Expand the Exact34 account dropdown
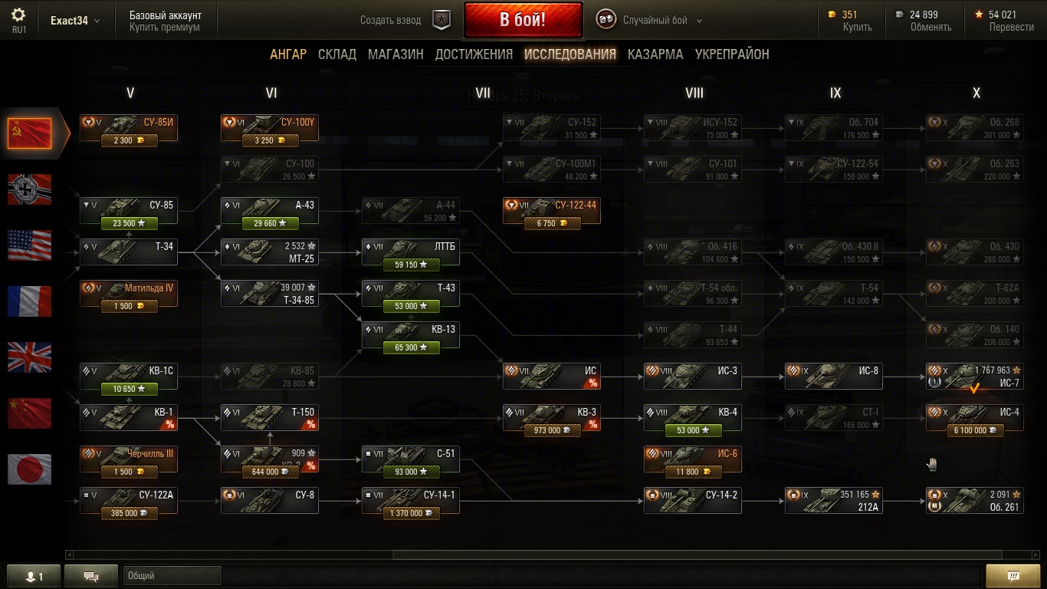The width and height of the screenshot is (1047, 589). (x=75, y=21)
